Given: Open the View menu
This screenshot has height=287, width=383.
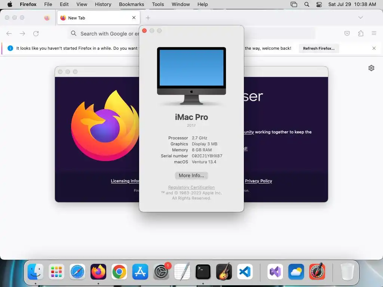Looking at the screenshot, I should 82,4.
